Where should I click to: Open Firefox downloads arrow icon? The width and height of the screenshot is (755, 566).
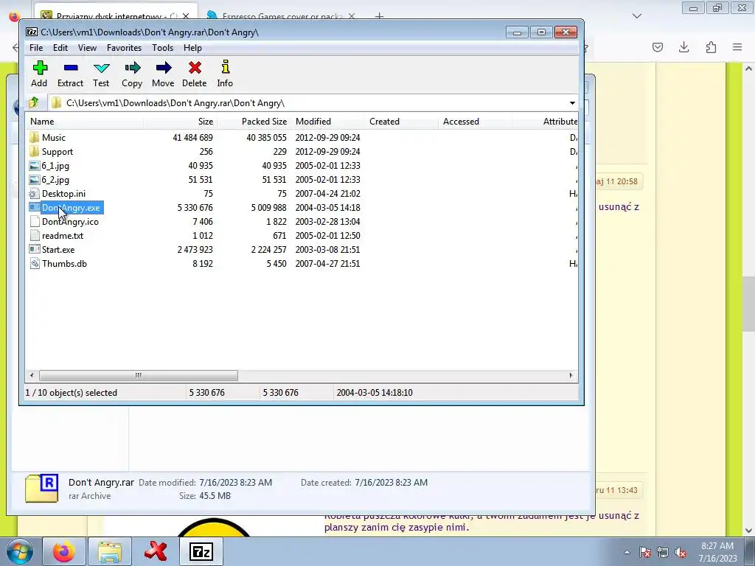(683, 46)
